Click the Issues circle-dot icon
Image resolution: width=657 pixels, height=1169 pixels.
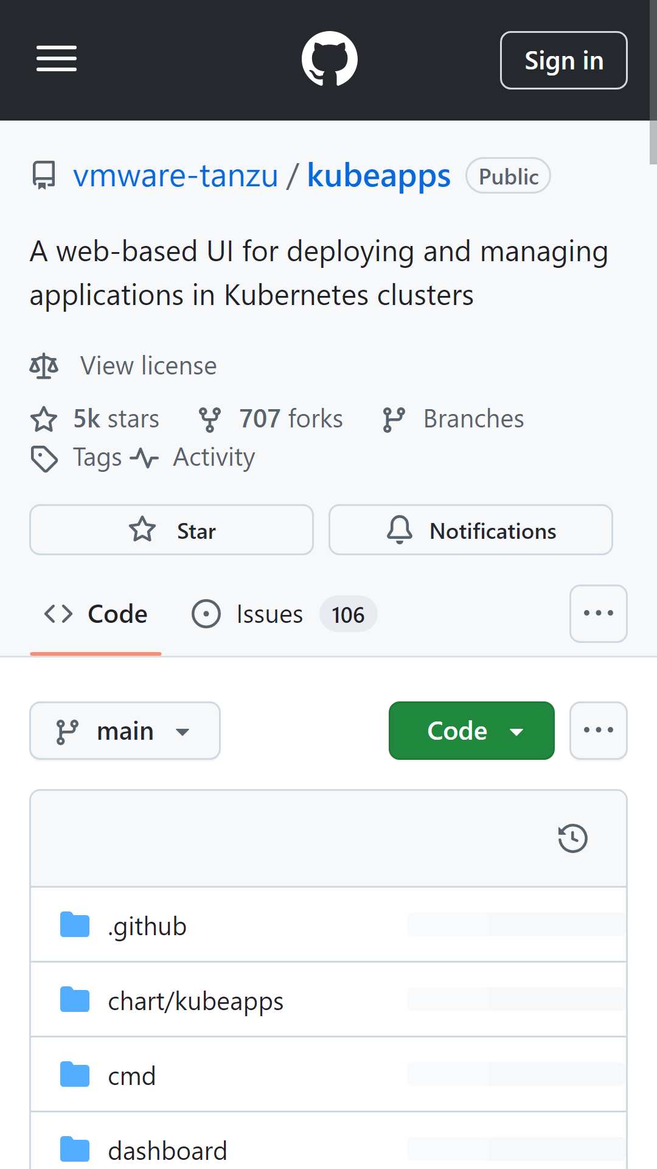206,614
